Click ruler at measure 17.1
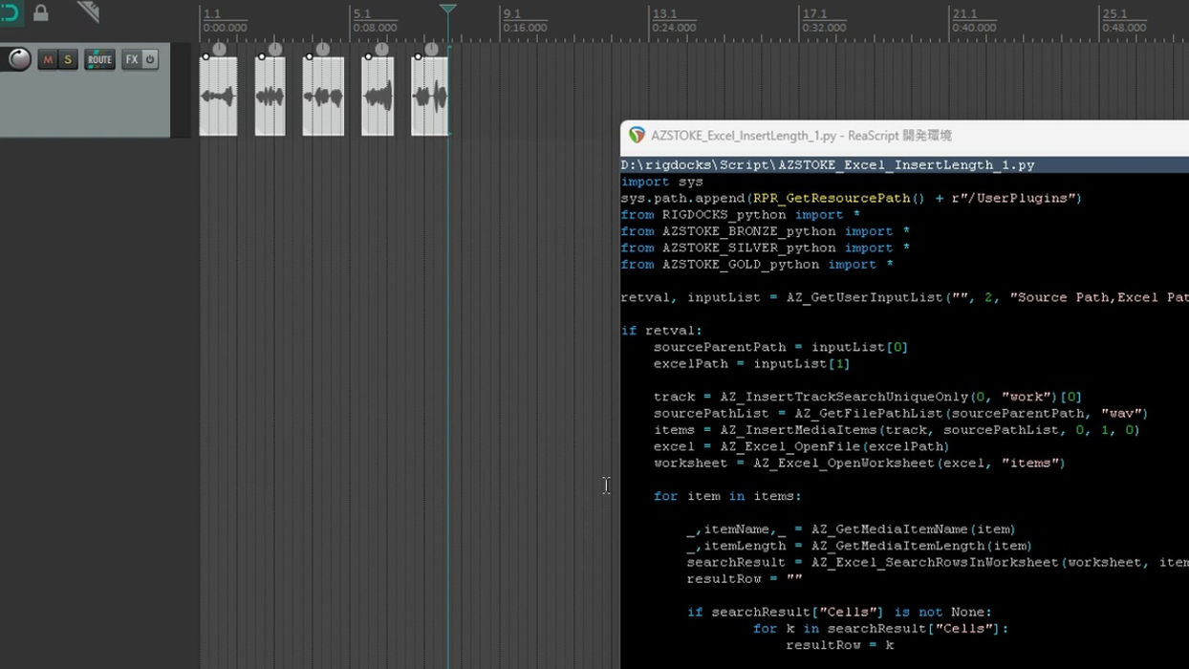Screen dimensions: 1189x669 pos(815,14)
